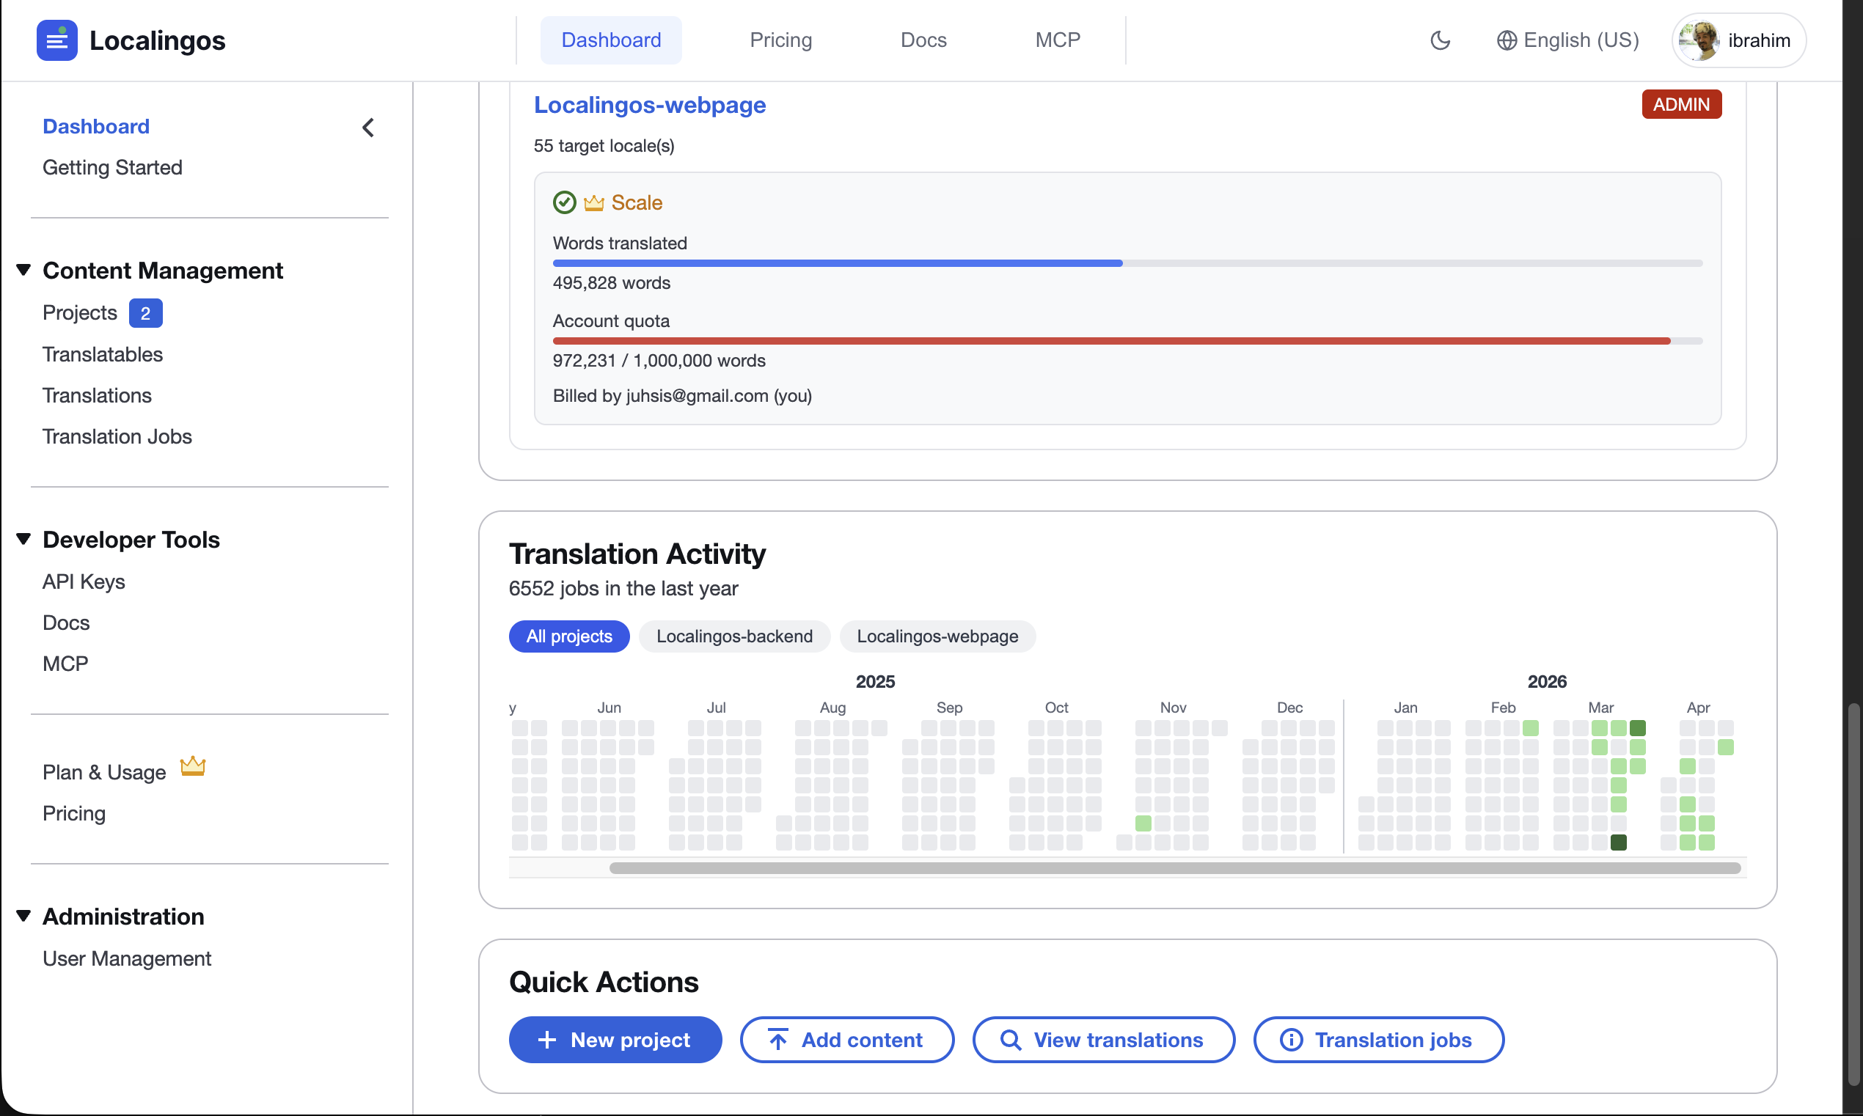The width and height of the screenshot is (1863, 1116).
Task: Open Translation Jobs in the sidebar
Action: pos(117,436)
